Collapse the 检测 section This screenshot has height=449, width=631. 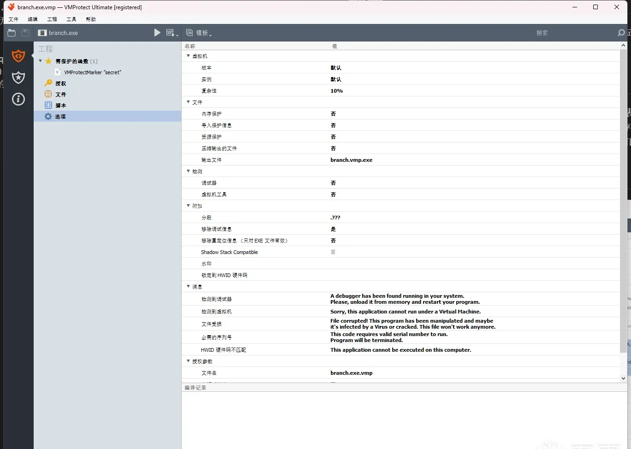[188, 171]
